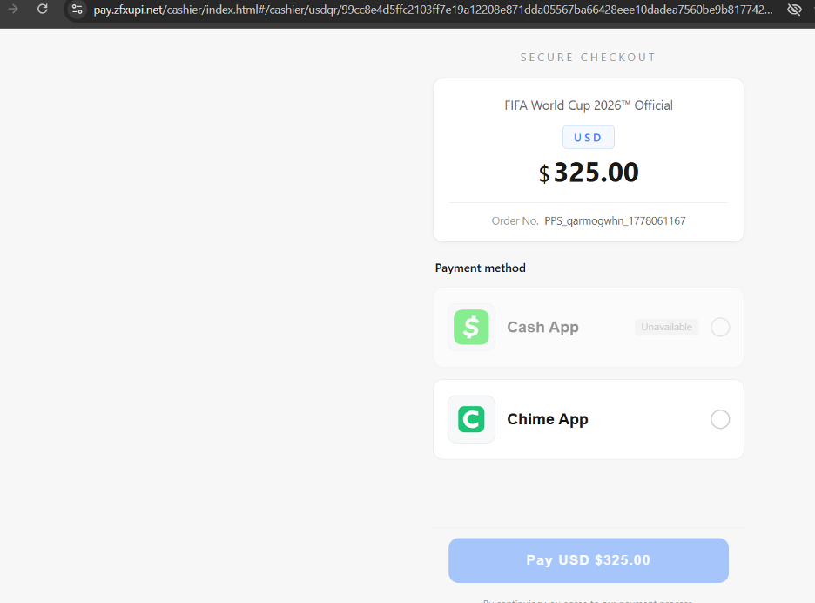
Task: Click the $325.00 amount text
Action: click(589, 173)
